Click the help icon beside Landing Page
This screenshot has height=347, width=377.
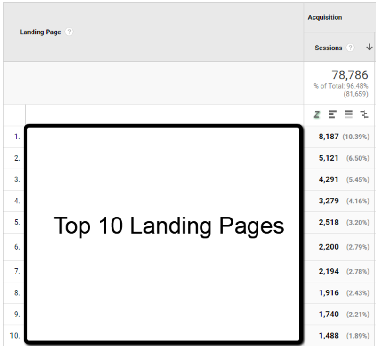(69, 32)
